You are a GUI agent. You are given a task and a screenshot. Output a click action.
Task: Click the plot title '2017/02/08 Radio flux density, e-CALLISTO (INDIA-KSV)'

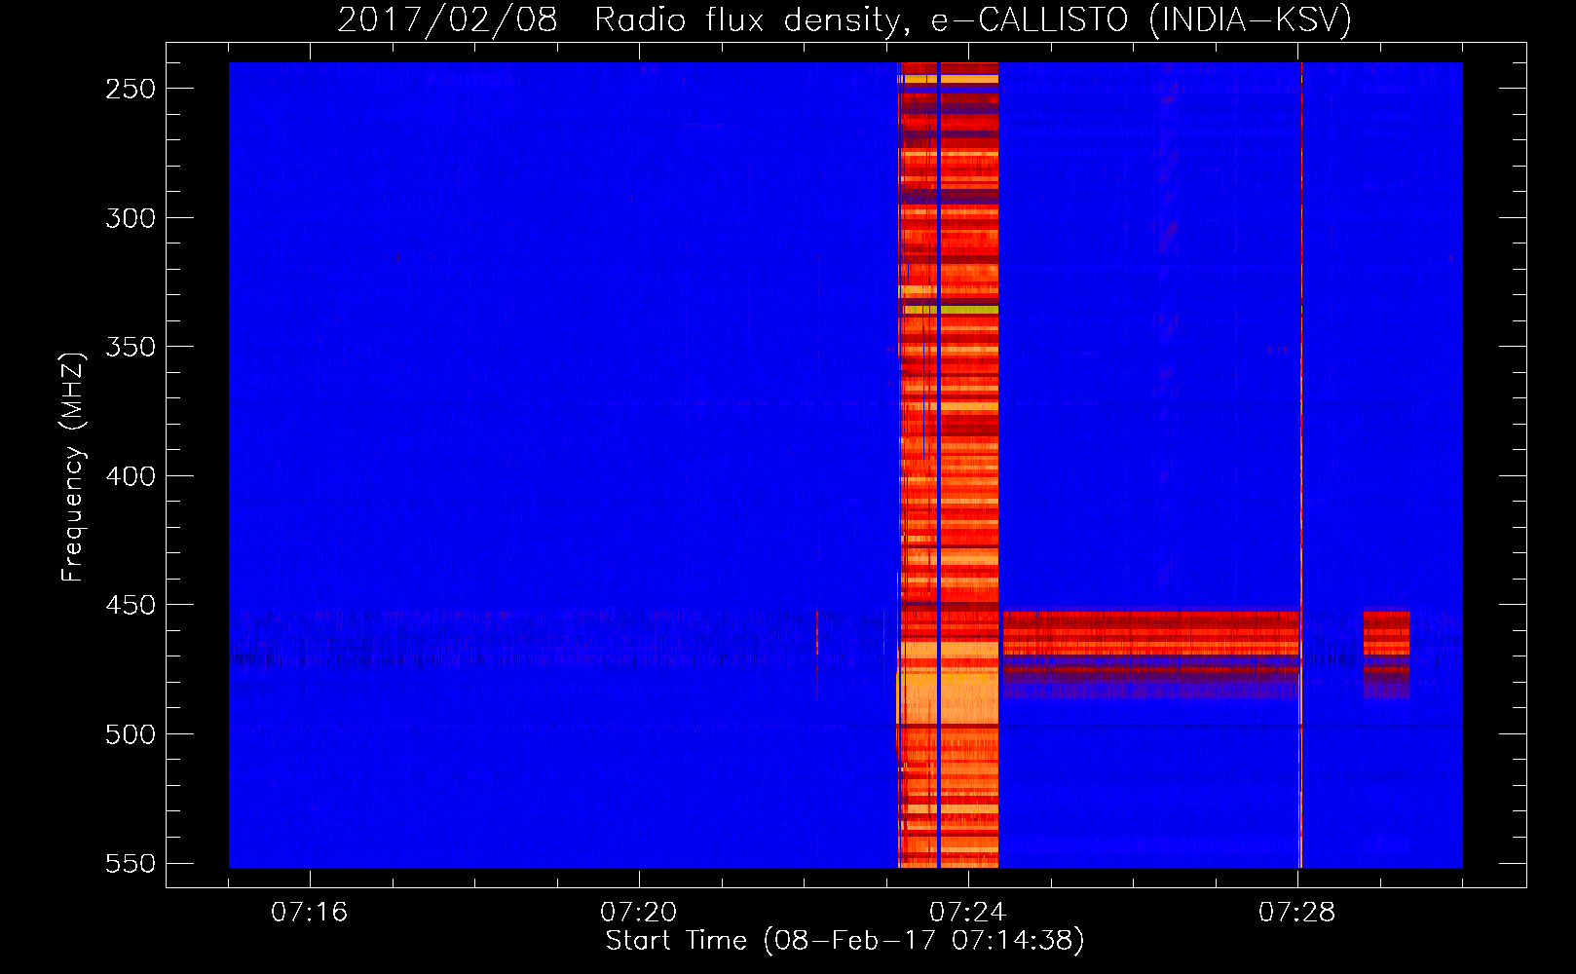(x=844, y=19)
